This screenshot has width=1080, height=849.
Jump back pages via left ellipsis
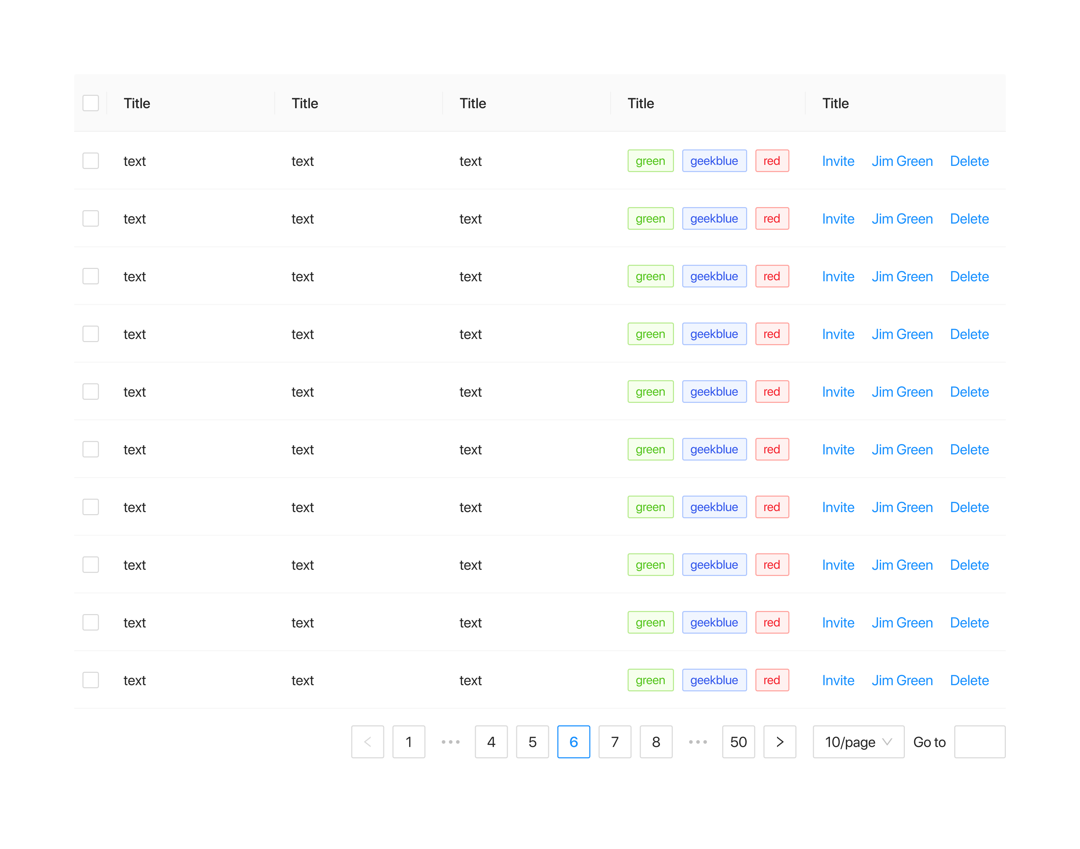tap(450, 742)
